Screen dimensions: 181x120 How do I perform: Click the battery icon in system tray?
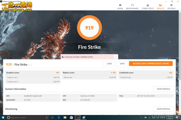pyautogui.click(x=146, y=117)
